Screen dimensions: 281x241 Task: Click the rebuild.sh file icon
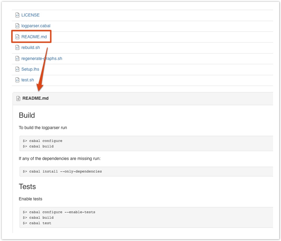17,47
